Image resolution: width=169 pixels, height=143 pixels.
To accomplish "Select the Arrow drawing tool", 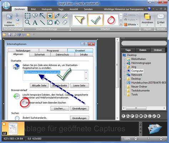I will click(42, 16).
